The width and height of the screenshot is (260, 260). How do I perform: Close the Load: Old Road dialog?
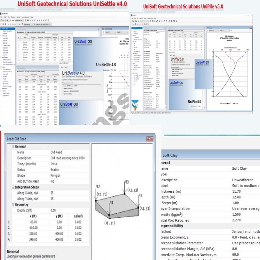coord(150,139)
